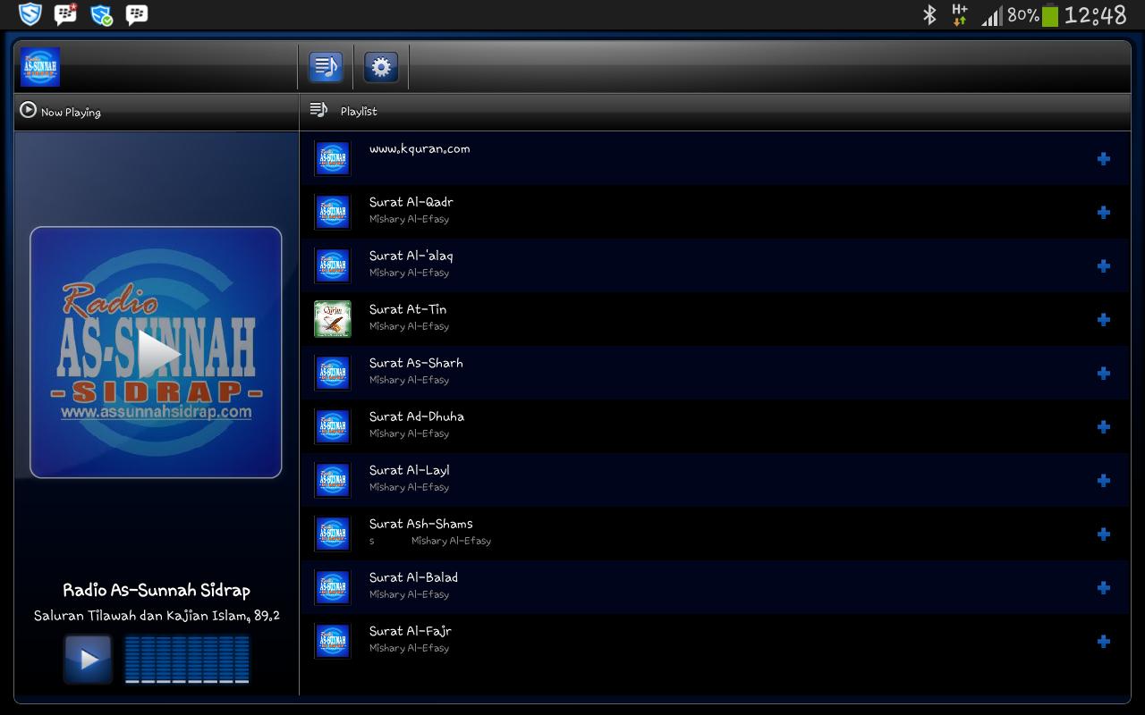The width and height of the screenshot is (1145, 715).
Task: Add Surat Al-Layl with plus icon
Action: point(1104,481)
